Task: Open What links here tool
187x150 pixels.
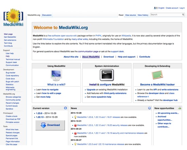Action: (12, 130)
